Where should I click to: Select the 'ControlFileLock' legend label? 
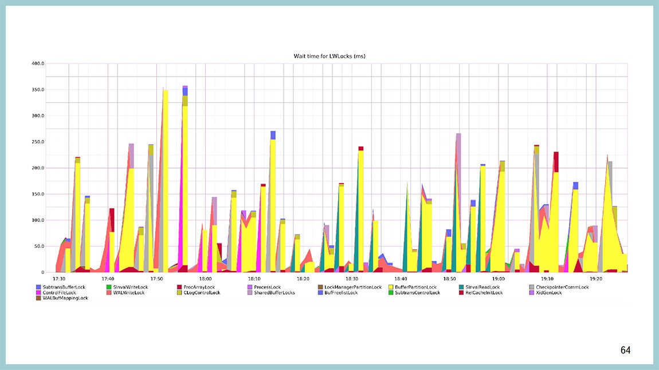(59, 293)
